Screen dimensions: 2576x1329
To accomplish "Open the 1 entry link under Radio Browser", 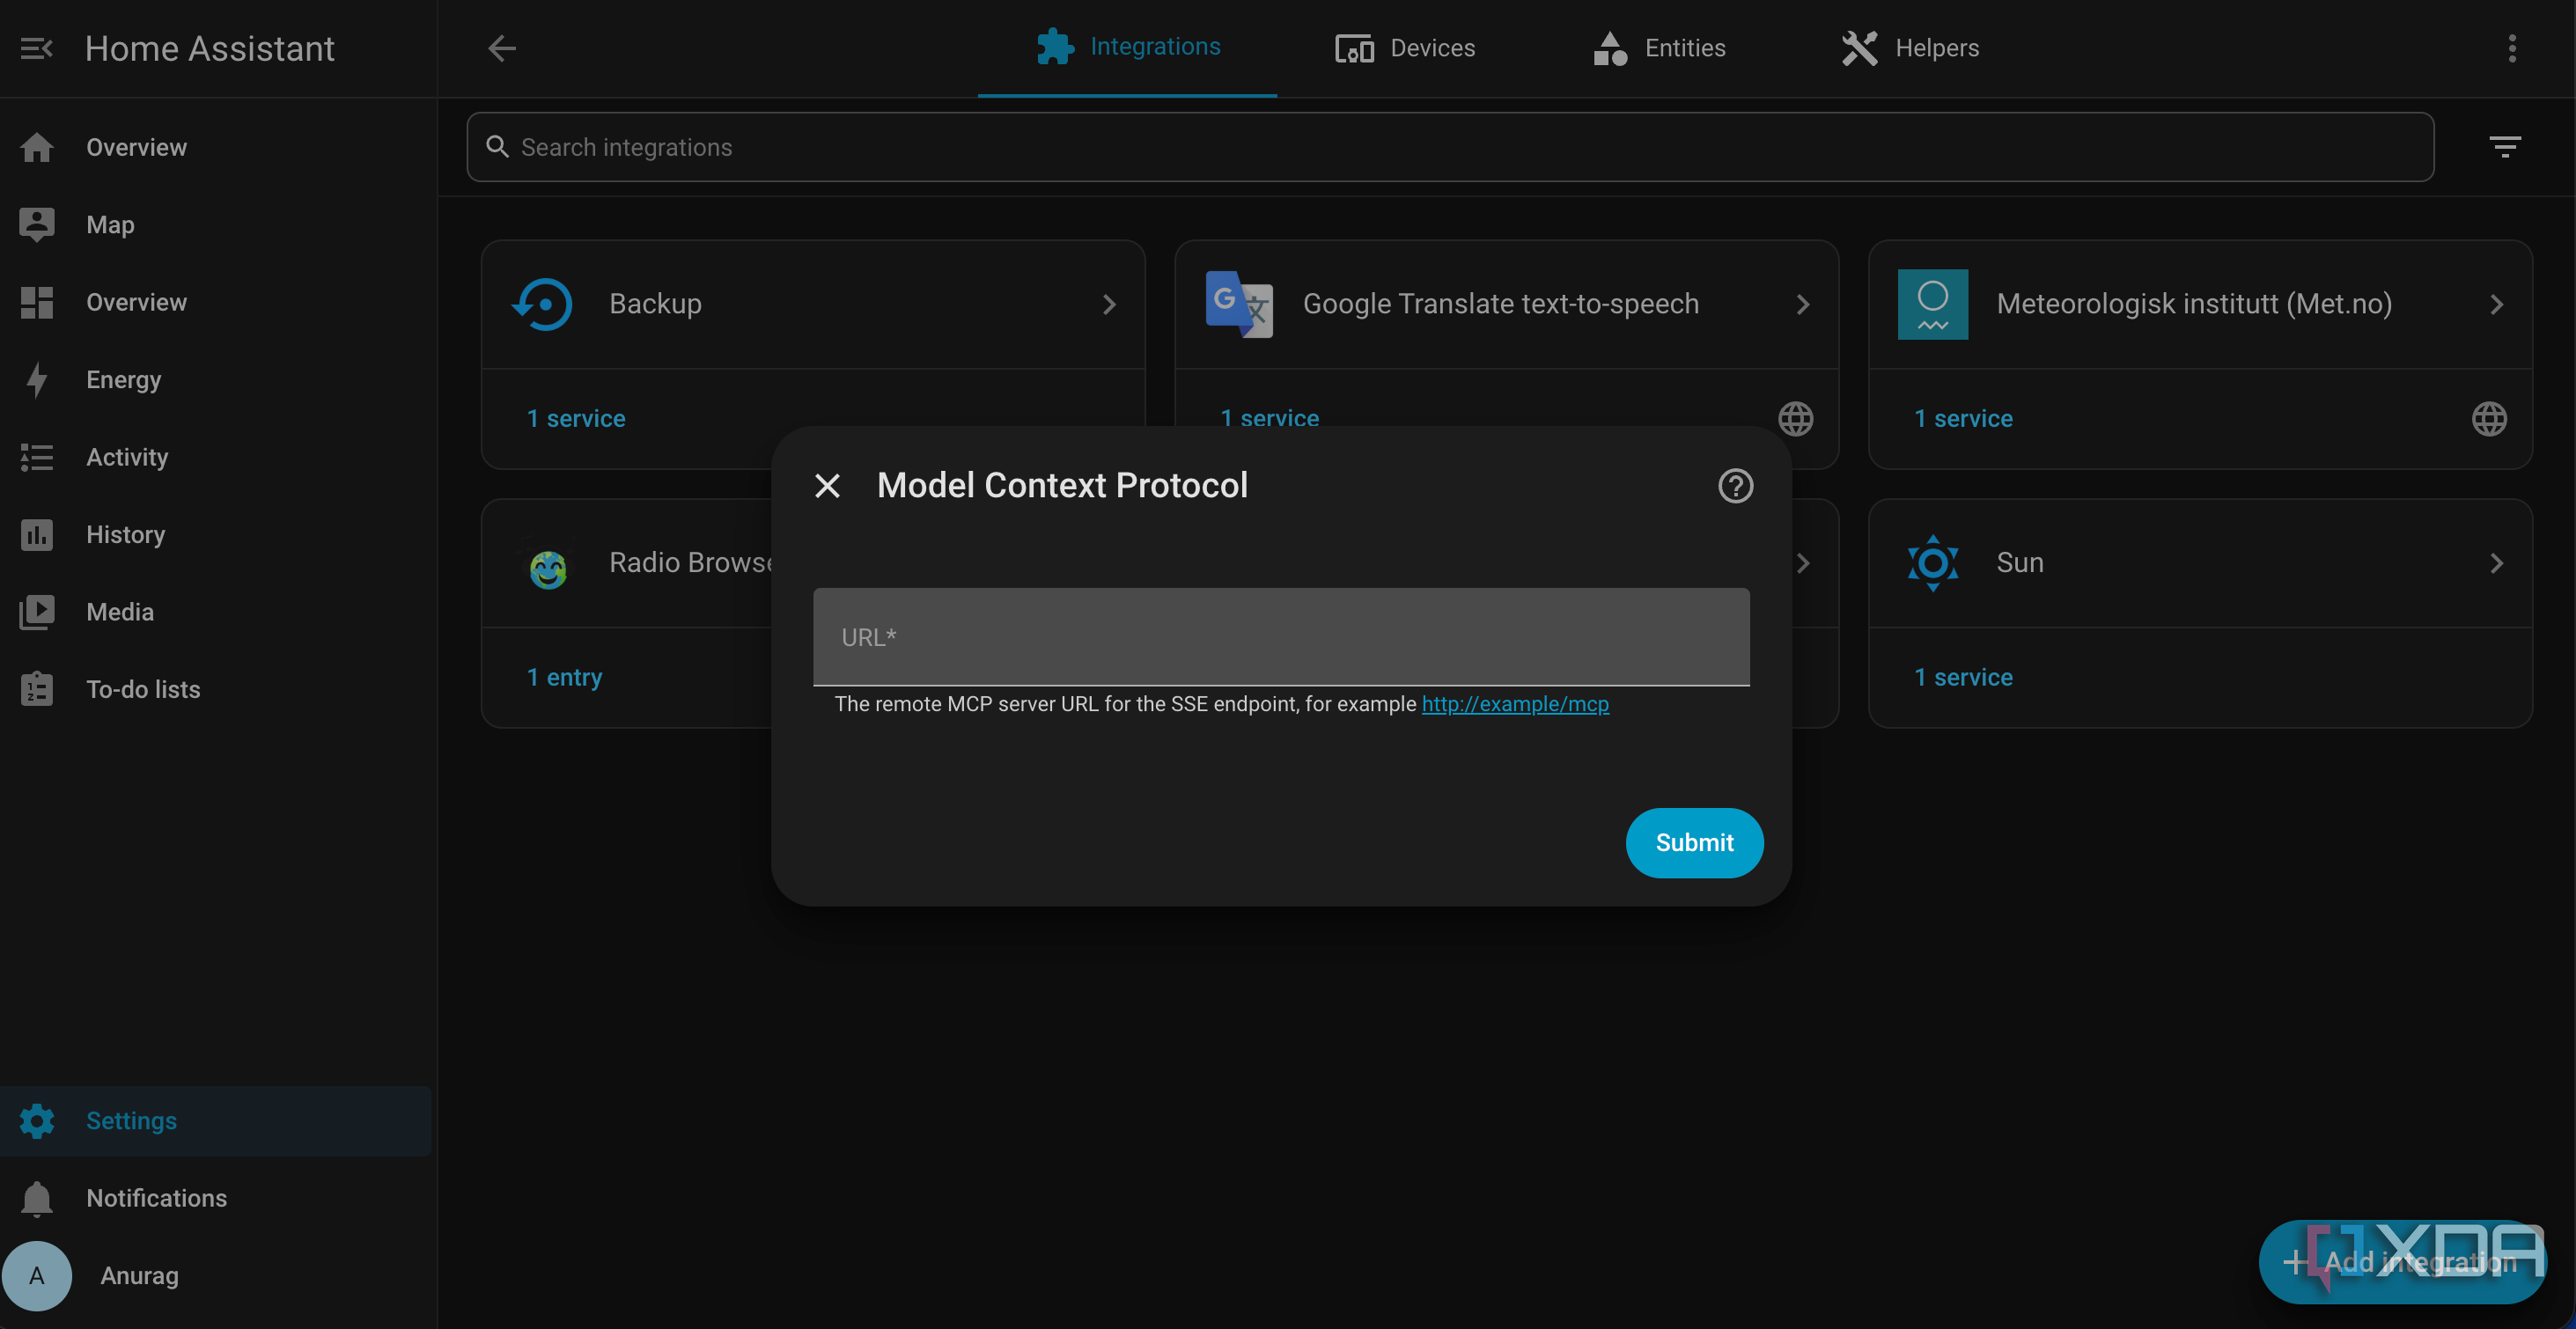I will point(565,677).
